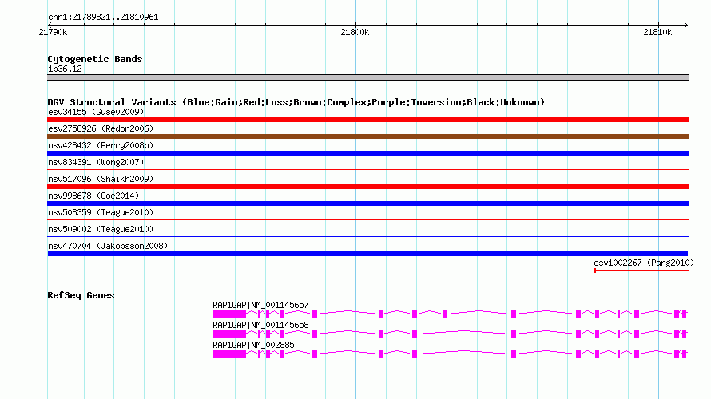Open transcript RAP1GAP|NM_001145657 label
Image resolution: width=711 pixels, height=399 pixels.
260,306
